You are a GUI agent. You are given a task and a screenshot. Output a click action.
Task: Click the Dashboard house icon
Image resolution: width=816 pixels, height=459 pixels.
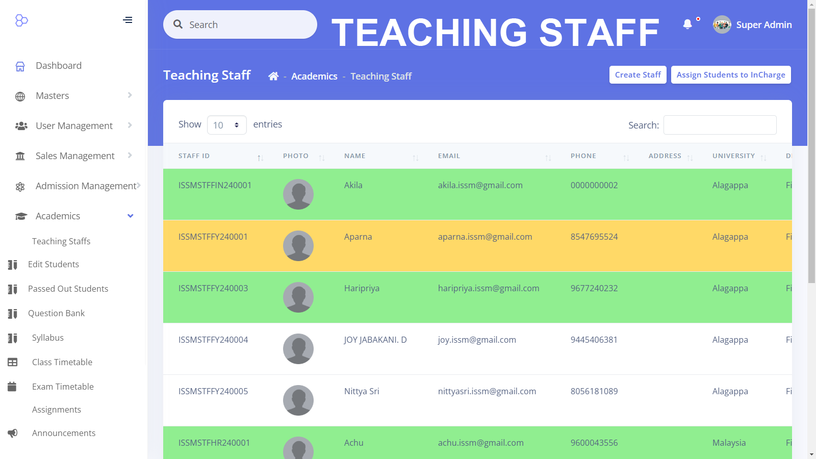20,66
